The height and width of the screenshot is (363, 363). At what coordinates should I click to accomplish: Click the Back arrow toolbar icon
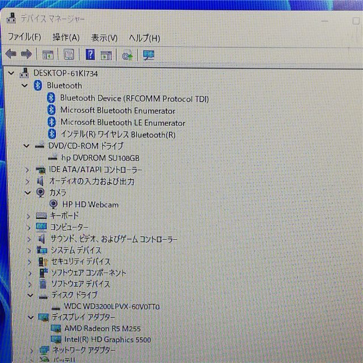[11, 54]
